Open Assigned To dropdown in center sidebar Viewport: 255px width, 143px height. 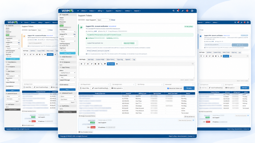tap(68, 36)
